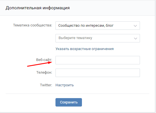Click the blue 'Сохранить' button
Image resolution: width=156 pixels, height=113 pixels.
(x=69, y=102)
